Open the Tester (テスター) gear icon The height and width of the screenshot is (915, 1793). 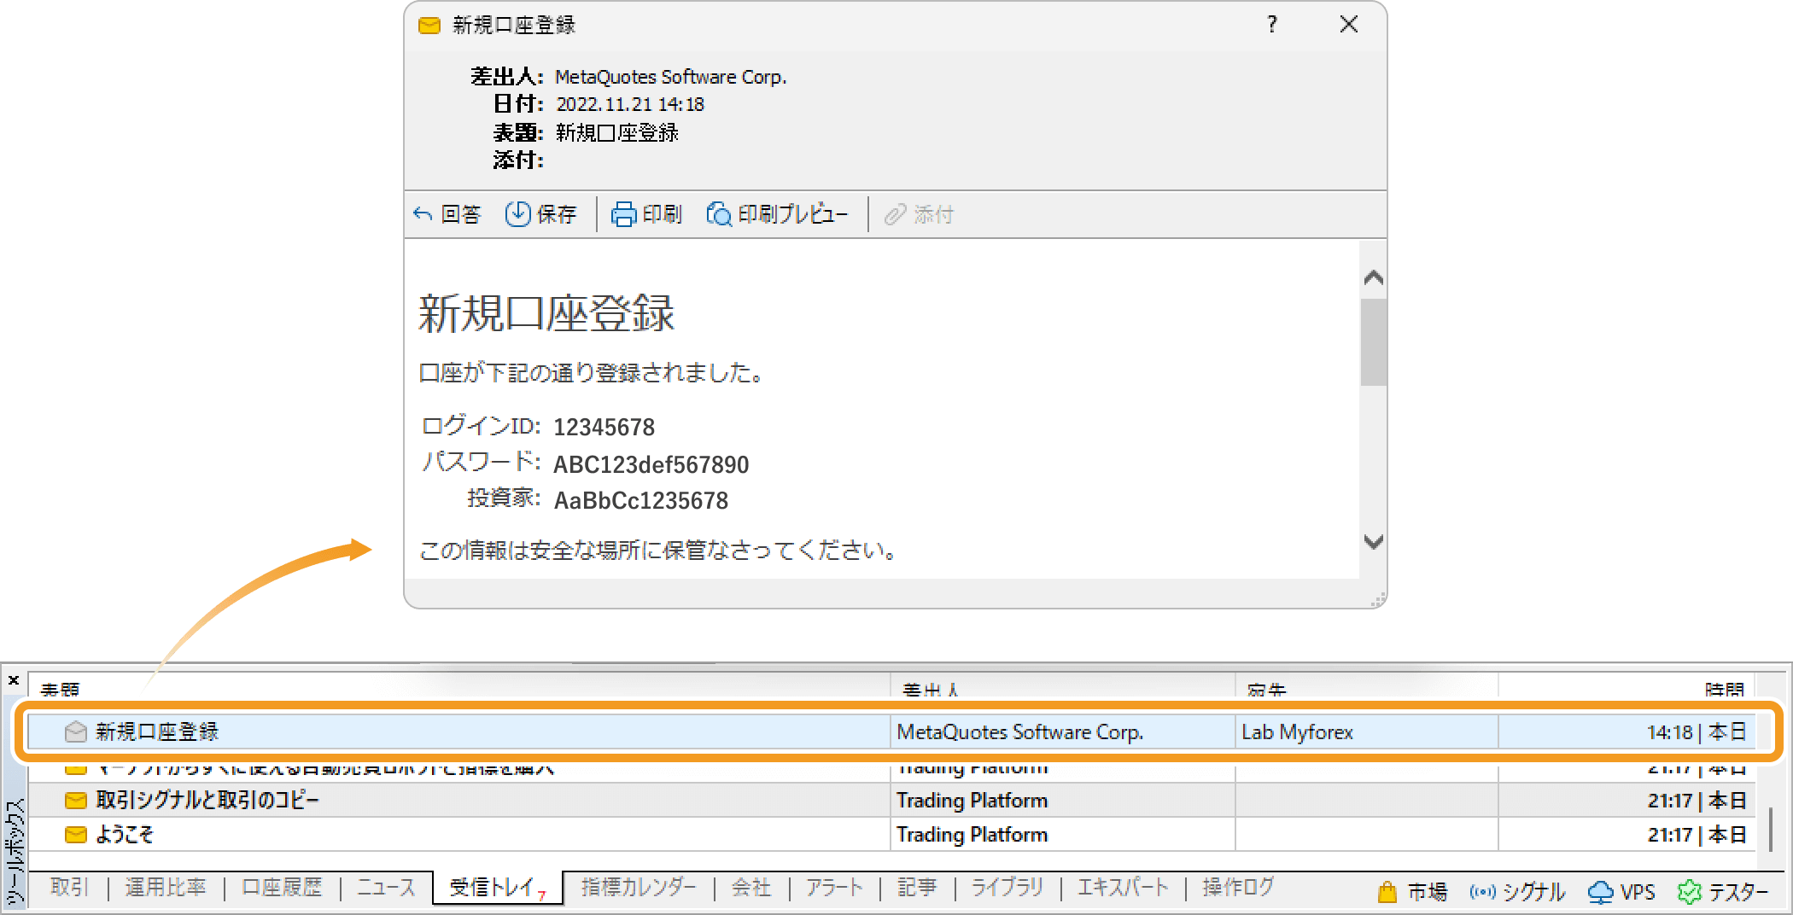tap(1690, 892)
